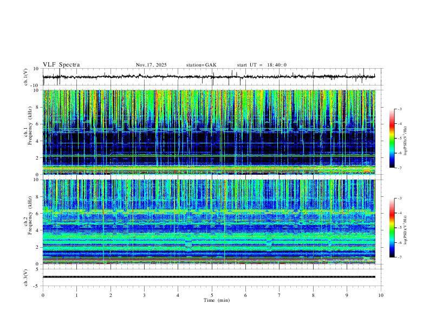Click the "1" tick on the time axis
This screenshot has width=429, height=331.
tap(76, 295)
